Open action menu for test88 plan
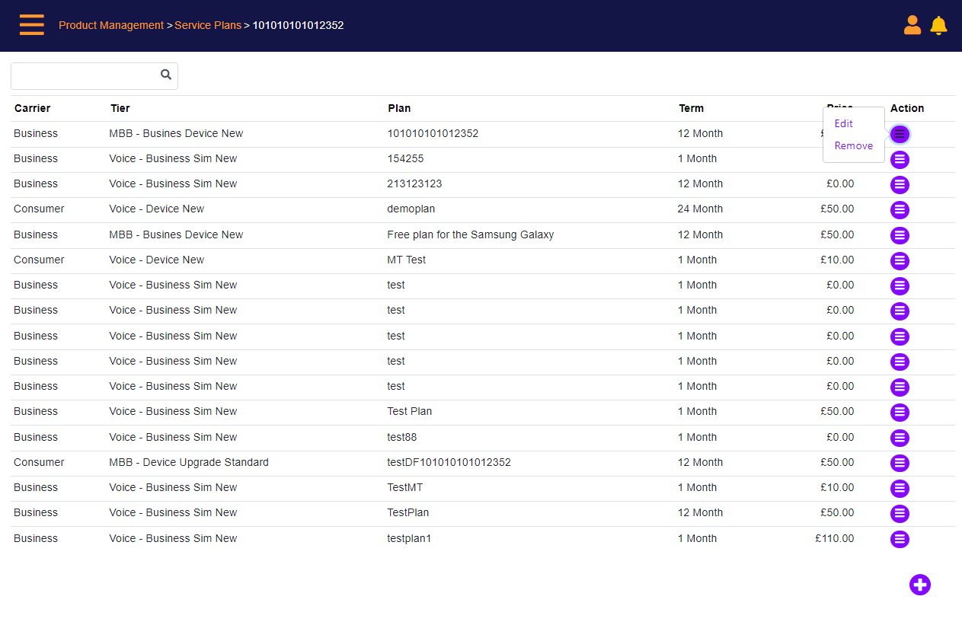Image resolution: width=962 pixels, height=625 pixels. click(900, 438)
